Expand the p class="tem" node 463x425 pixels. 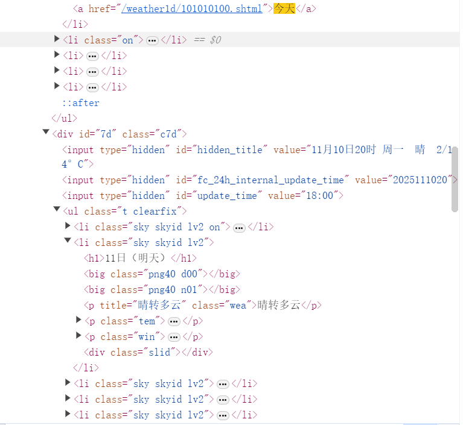tap(78, 320)
